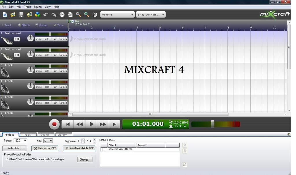296x175 pixels.
Task: Click the master volume slider handle
Action: point(213,124)
